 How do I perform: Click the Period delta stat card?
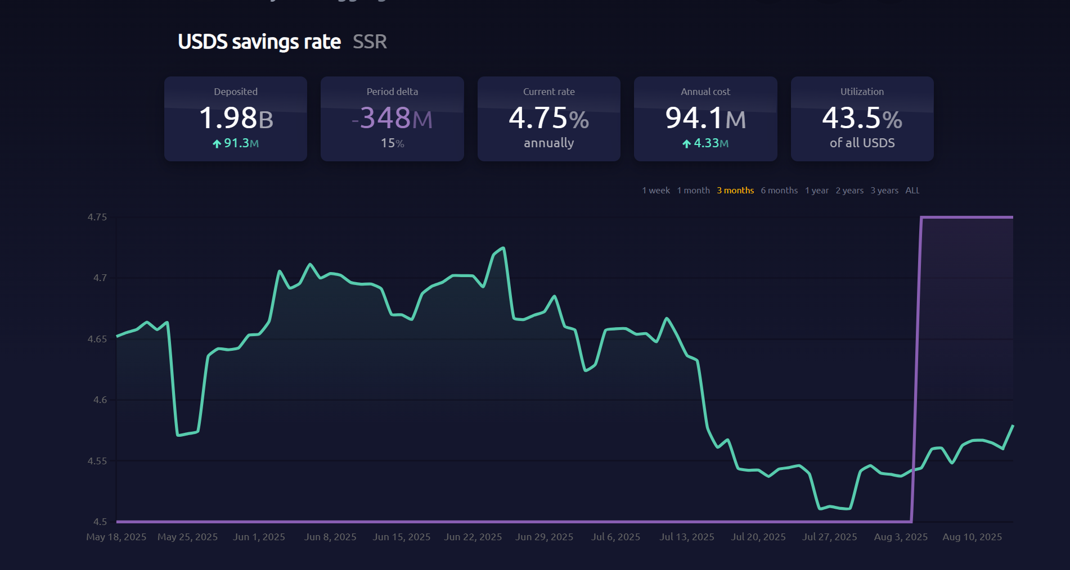(x=392, y=119)
